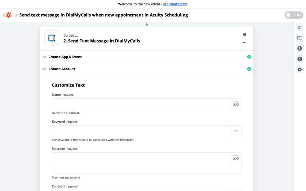The height and width of the screenshot is (191, 306).
Task: Open the step's three-dot options menu
Action: (244, 42)
